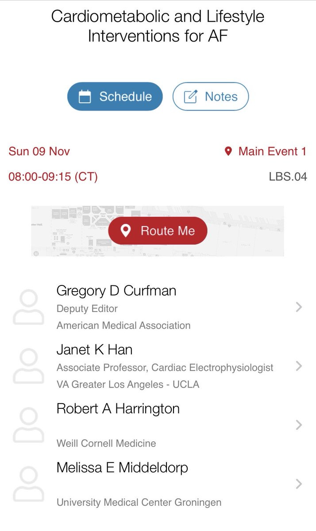Viewport: 316px width, 531px height.
Task: Open the Notes button
Action: [211, 96]
